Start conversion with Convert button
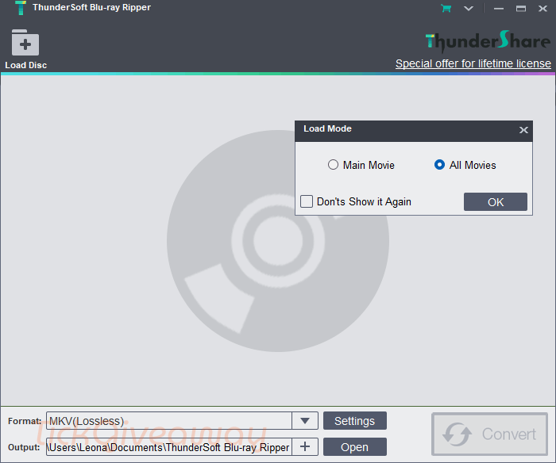This screenshot has width=556, height=463. (490, 434)
